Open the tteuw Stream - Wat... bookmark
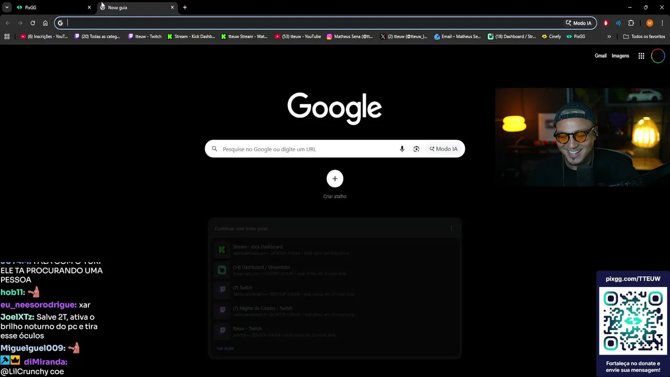670x377 pixels. (x=244, y=37)
